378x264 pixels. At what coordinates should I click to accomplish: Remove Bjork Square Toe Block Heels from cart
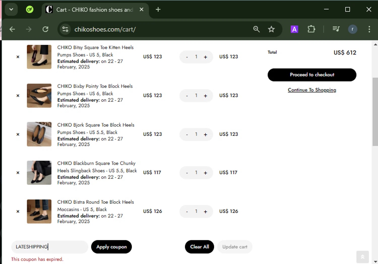click(18, 134)
